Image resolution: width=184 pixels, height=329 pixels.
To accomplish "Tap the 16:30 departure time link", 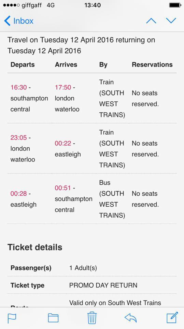I will (19, 87).
